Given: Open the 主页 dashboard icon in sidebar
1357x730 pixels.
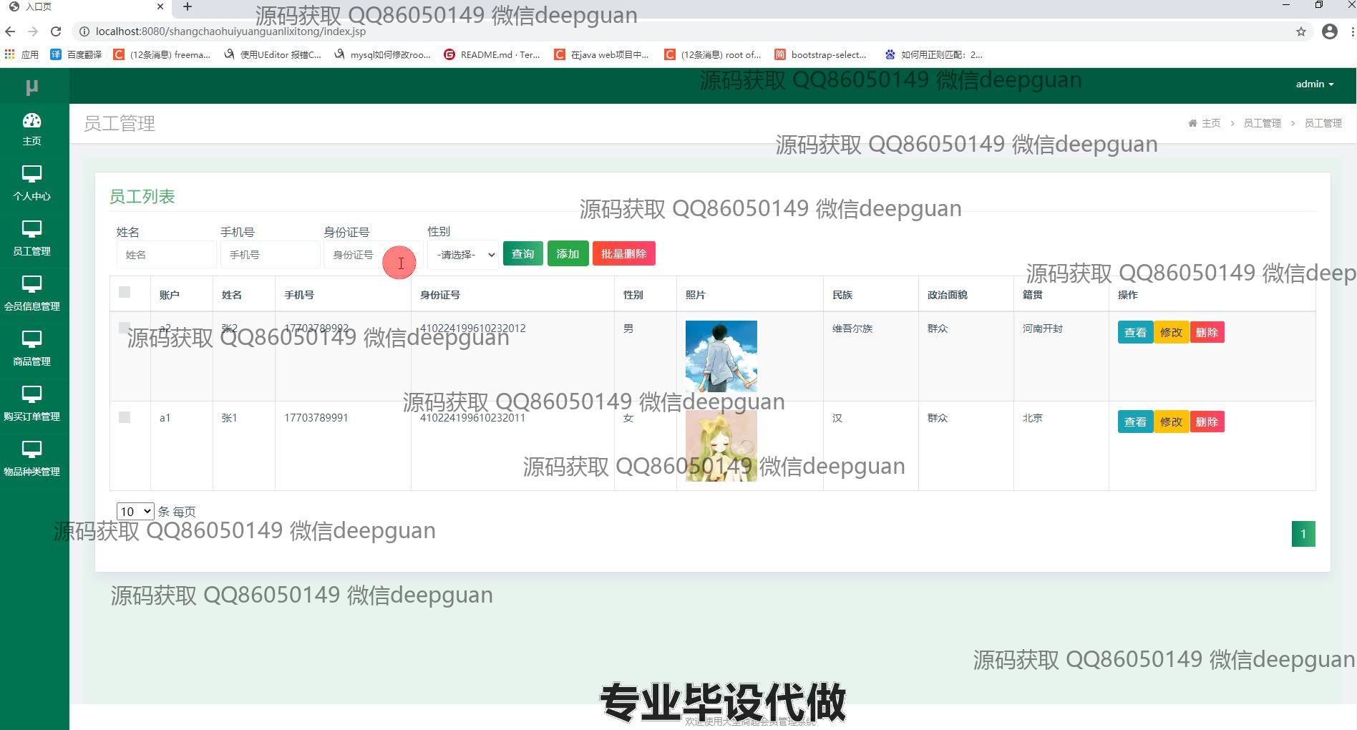Looking at the screenshot, I should point(32,121).
